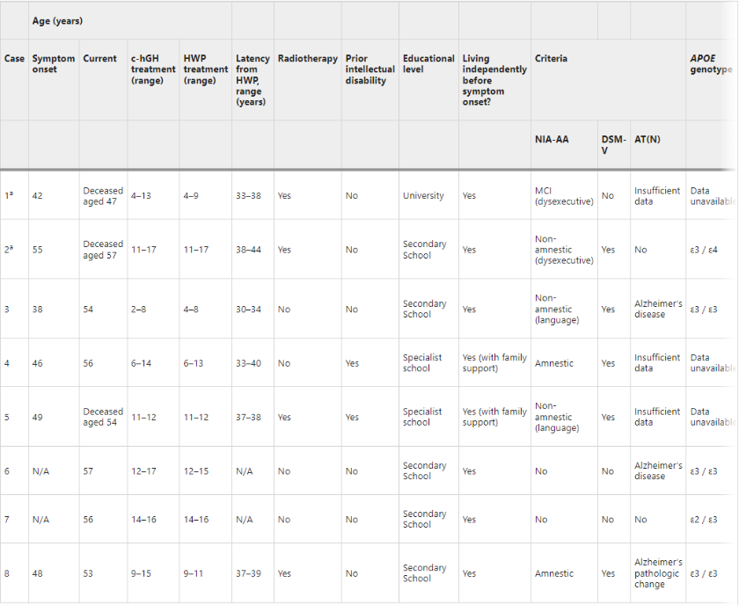Click the "Alzheimer's pathologic change" cell
Image resolution: width=739 pixels, height=605 pixels.
(x=658, y=573)
